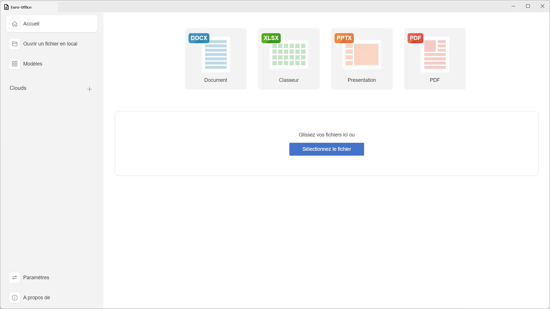Create a new XLSX Classeur
This screenshot has width=550, height=309.
coord(289,59)
